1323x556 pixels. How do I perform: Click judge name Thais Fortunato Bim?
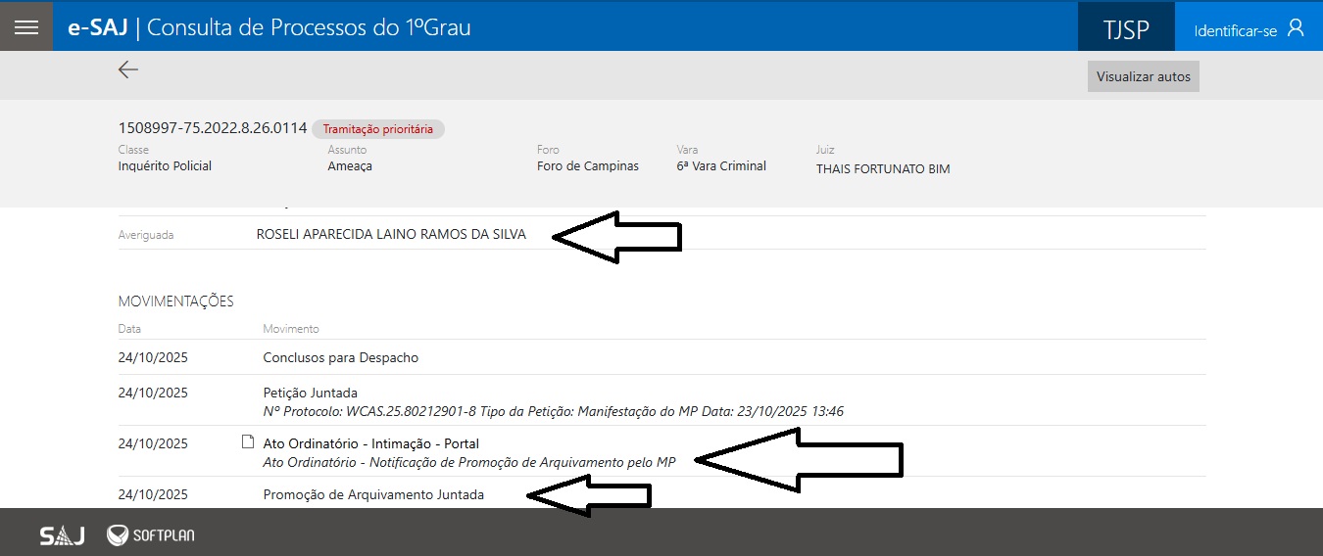point(882,168)
